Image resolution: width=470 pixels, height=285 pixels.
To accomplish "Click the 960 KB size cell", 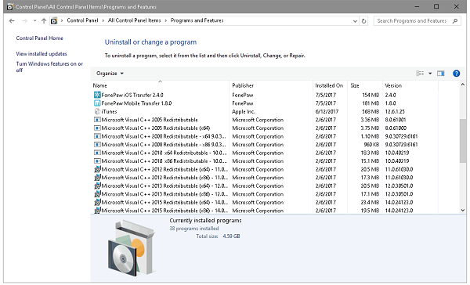I will (x=371, y=144).
